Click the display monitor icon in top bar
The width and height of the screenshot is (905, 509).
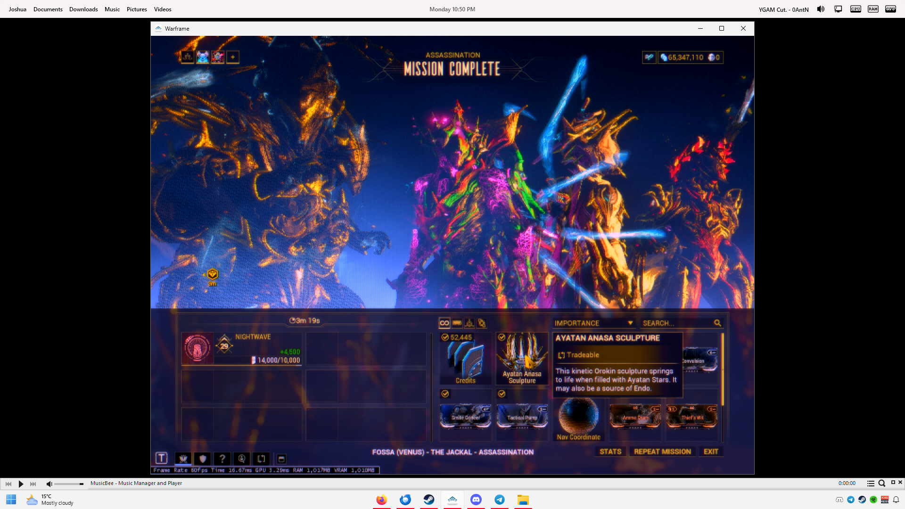coord(838,9)
